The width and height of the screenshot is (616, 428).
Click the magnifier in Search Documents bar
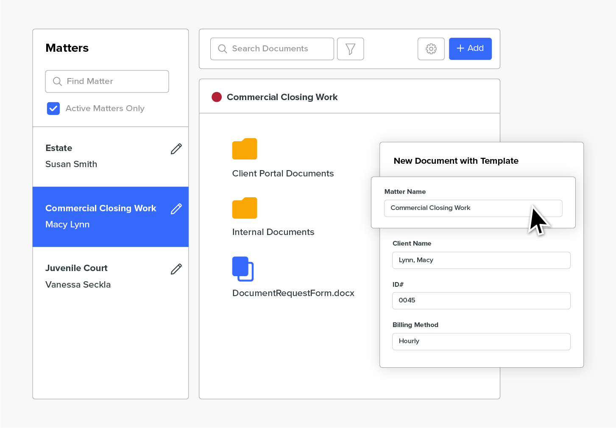pos(222,49)
